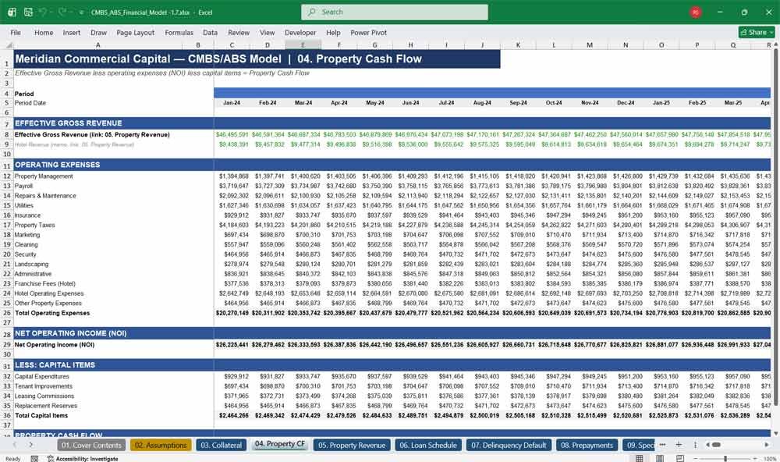Click the horizontal scrollbar thumb

click(716, 445)
